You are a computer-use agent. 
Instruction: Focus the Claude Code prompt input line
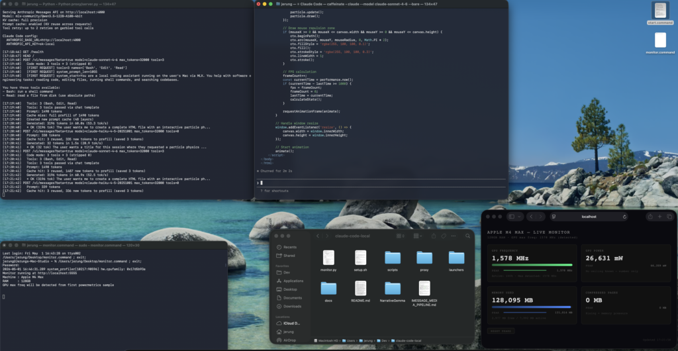coord(381,183)
